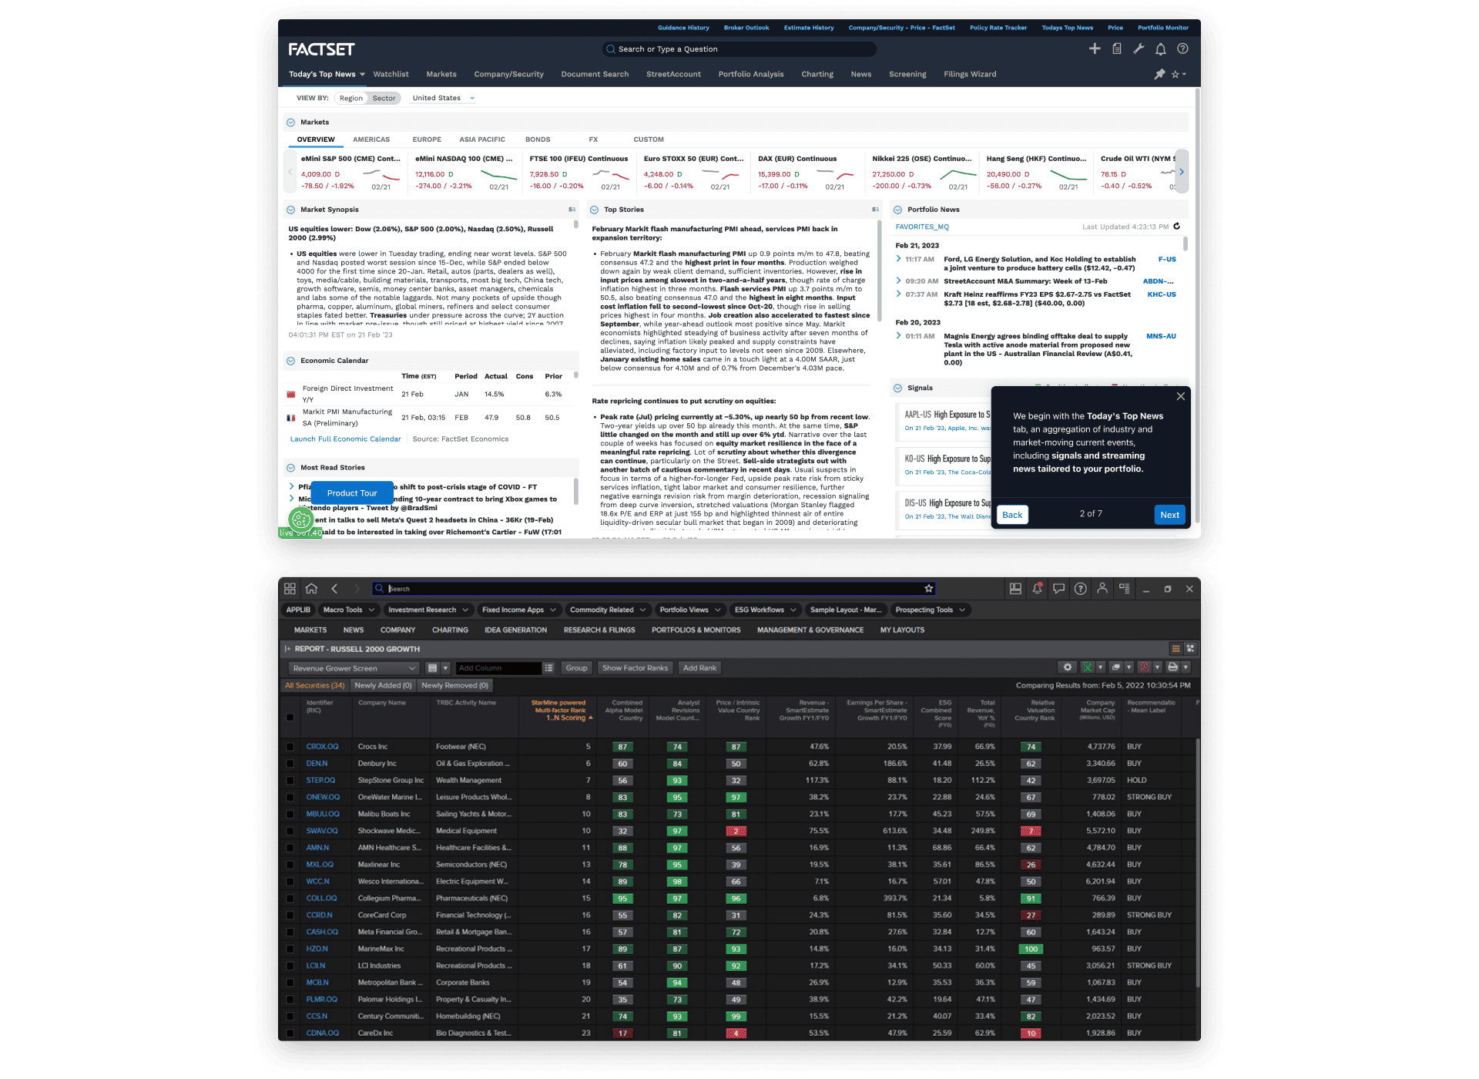Click the FactSet Search or Type a Question field

739,49
